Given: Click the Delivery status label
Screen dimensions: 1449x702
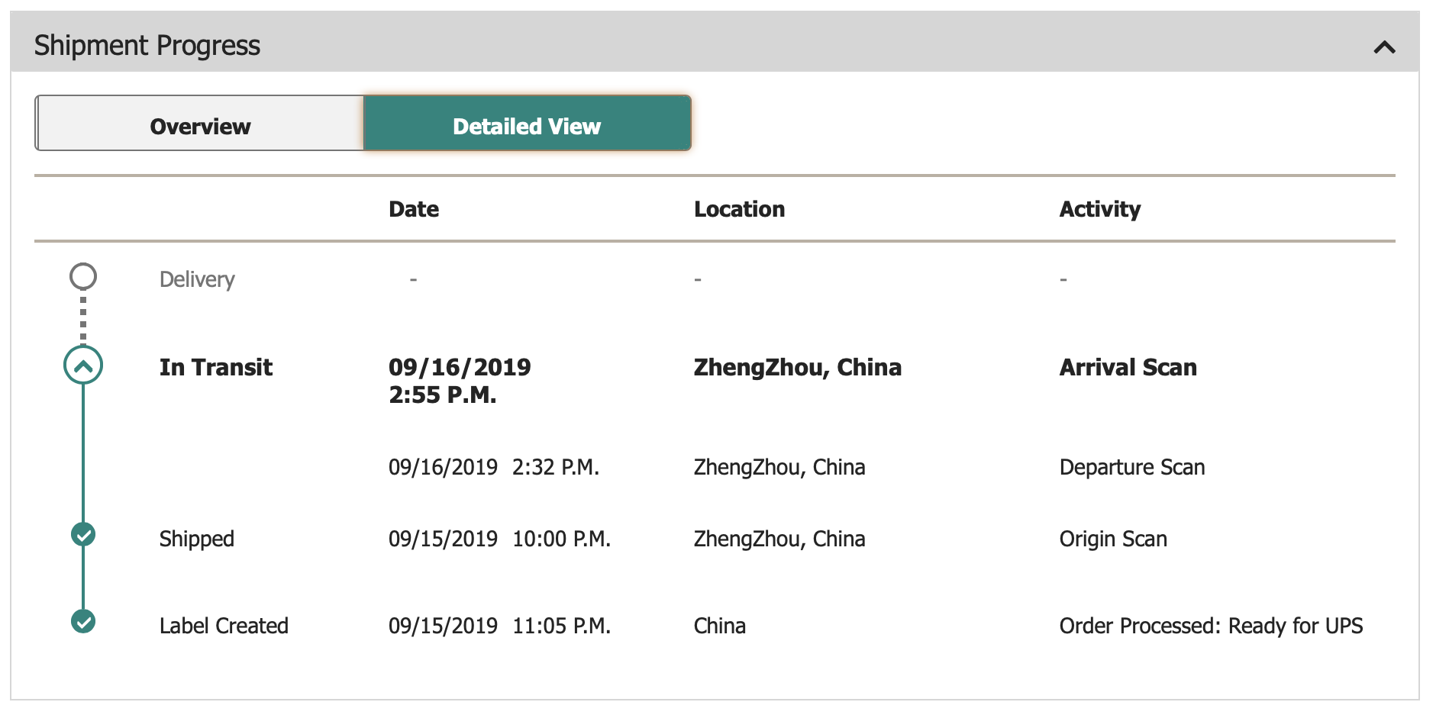Looking at the screenshot, I should tap(197, 279).
